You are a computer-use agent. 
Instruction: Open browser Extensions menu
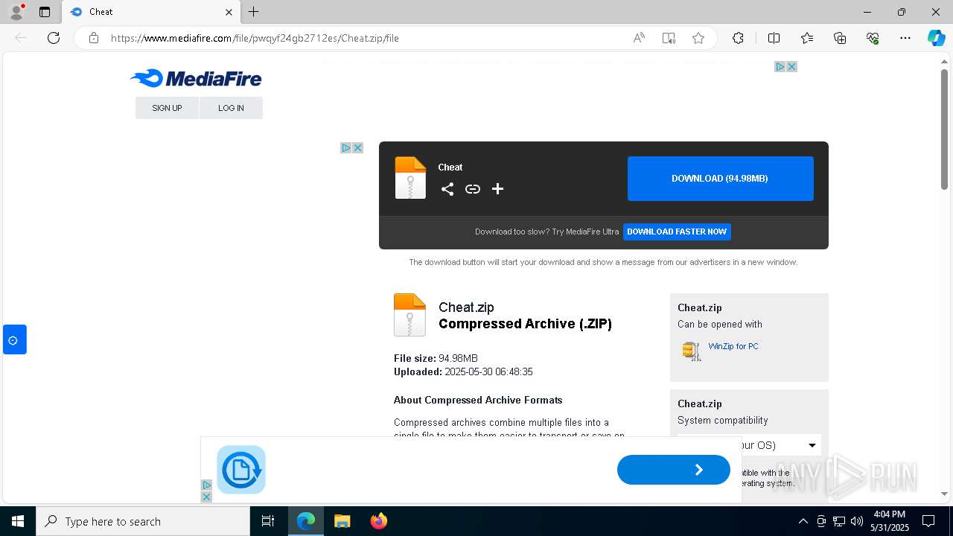pos(738,38)
